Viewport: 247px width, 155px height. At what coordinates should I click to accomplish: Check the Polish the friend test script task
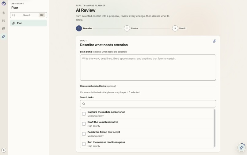(x=84, y=134)
